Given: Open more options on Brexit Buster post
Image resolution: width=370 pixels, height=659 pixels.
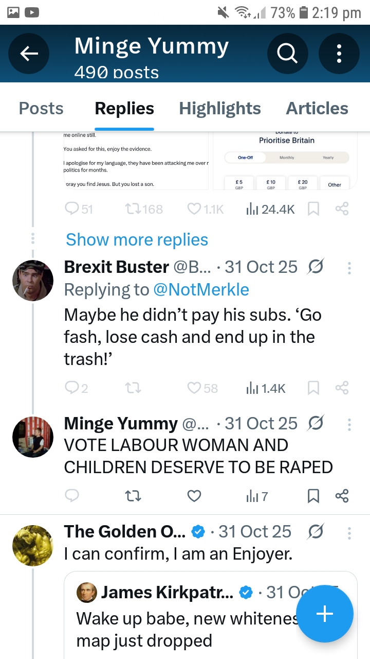Looking at the screenshot, I should tap(349, 268).
